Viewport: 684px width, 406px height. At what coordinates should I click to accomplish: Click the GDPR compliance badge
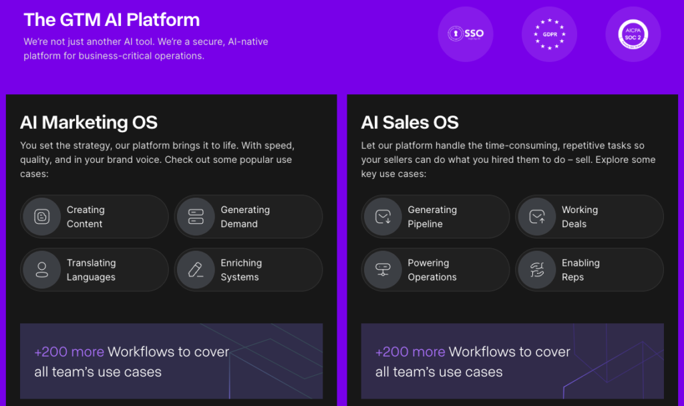549,34
